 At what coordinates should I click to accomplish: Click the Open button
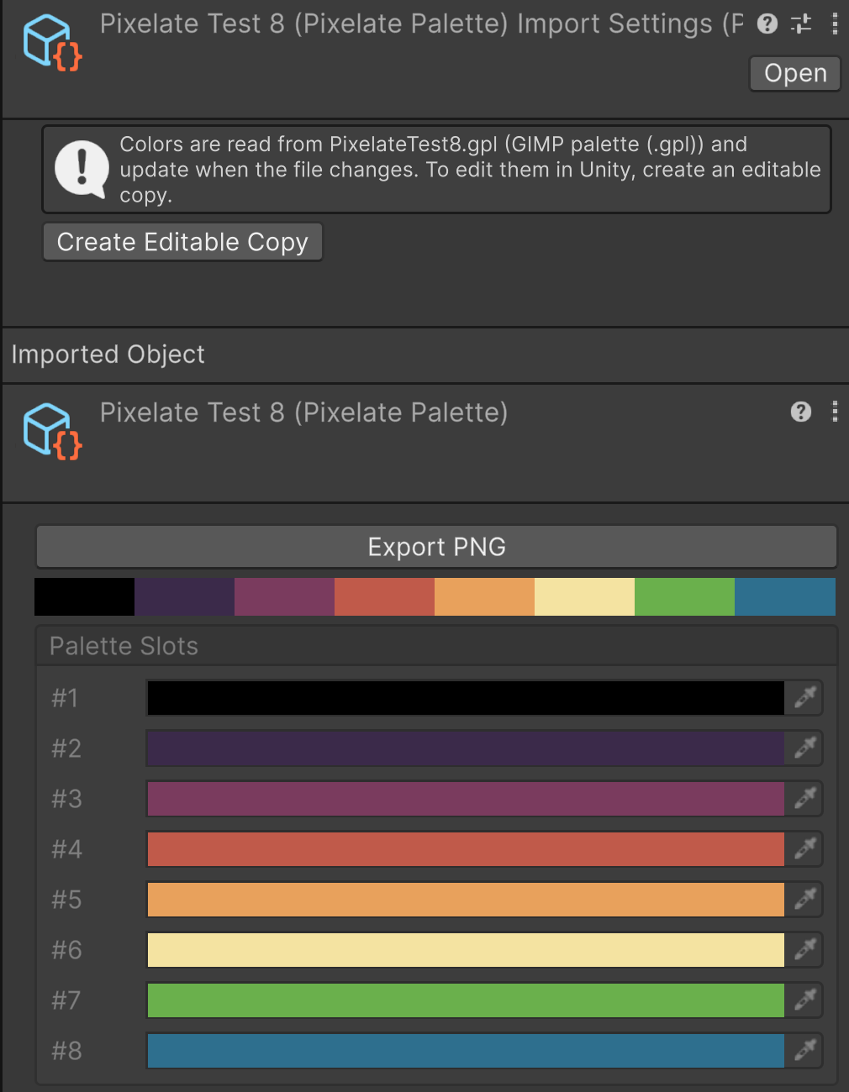(x=795, y=74)
